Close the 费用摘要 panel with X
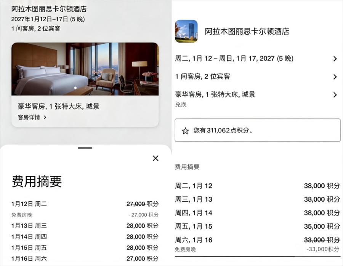The height and width of the screenshot is (266, 343). click(155, 158)
